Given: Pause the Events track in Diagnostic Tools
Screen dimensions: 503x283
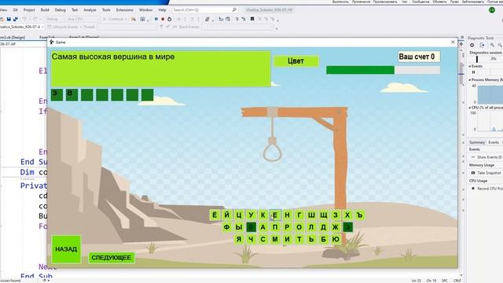Looking at the screenshot, I should pos(473,72).
